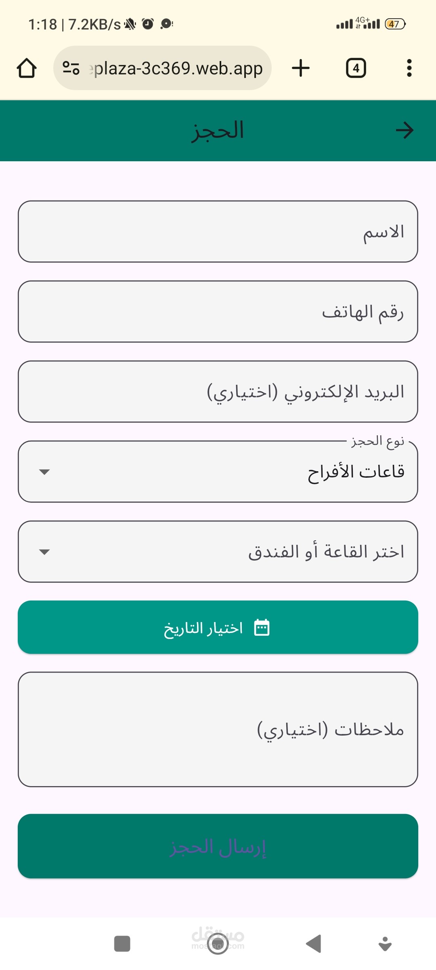436x970 pixels.
Task: Focus the ملاحظات notes text area
Action: [x=218, y=730]
